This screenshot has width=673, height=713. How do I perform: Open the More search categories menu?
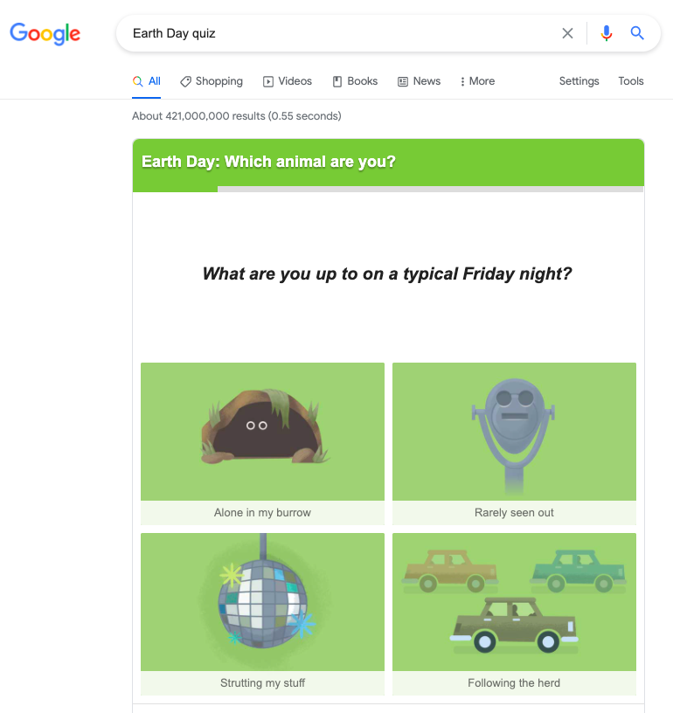click(x=476, y=80)
